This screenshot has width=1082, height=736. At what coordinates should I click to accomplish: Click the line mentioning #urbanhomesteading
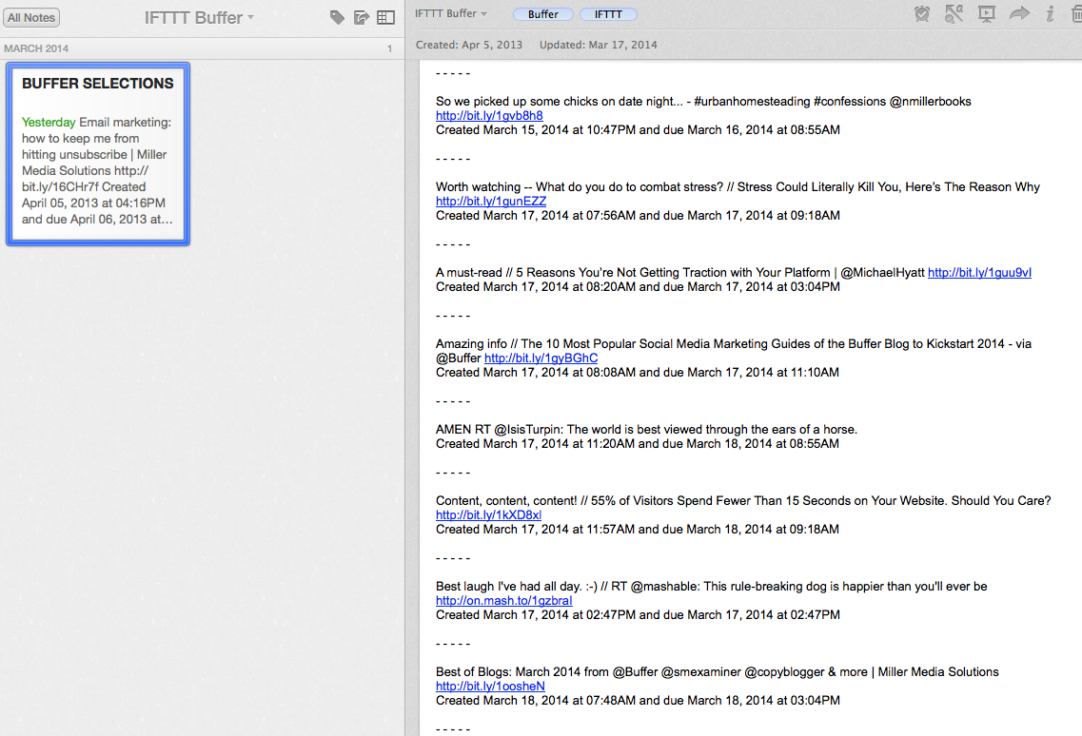pos(703,102)
